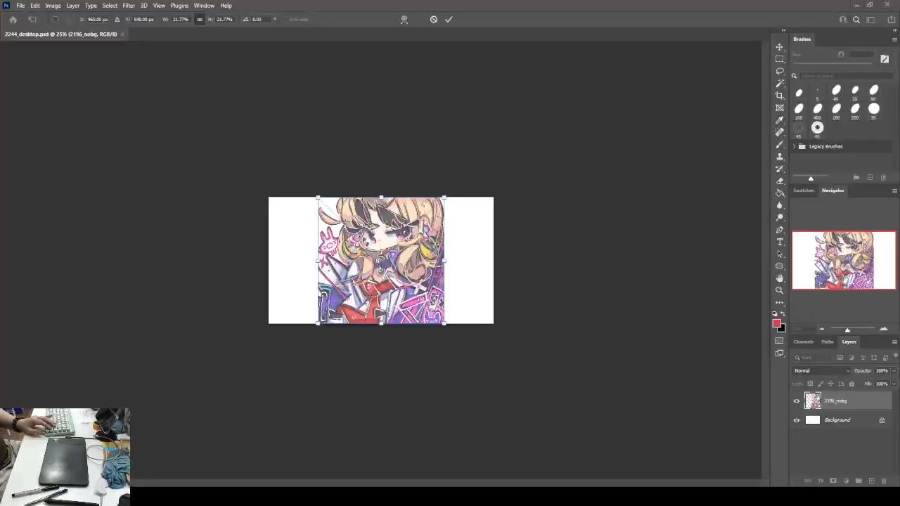Image resolution: width=900 pixels, height=506 pixels.
Task: Select the Ellipse shape tool
Action: pyautogui.click(x=779, y=266)
